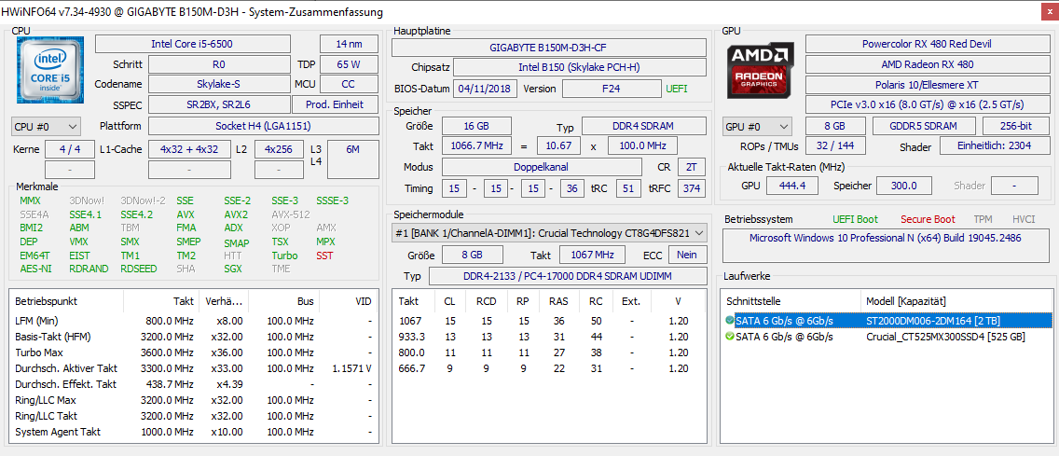Click the Skylake-S codename field
The image size is (1059, 456).
(x=217, y=85)
